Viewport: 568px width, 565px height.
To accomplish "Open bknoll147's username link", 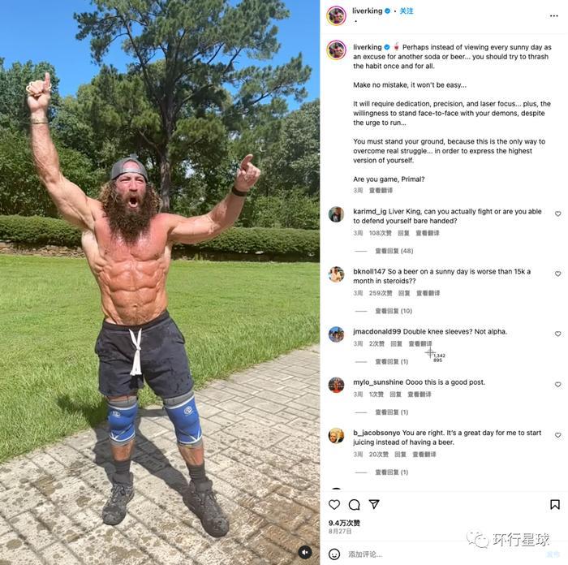I will pyautogui.click(x=369, y=271).
